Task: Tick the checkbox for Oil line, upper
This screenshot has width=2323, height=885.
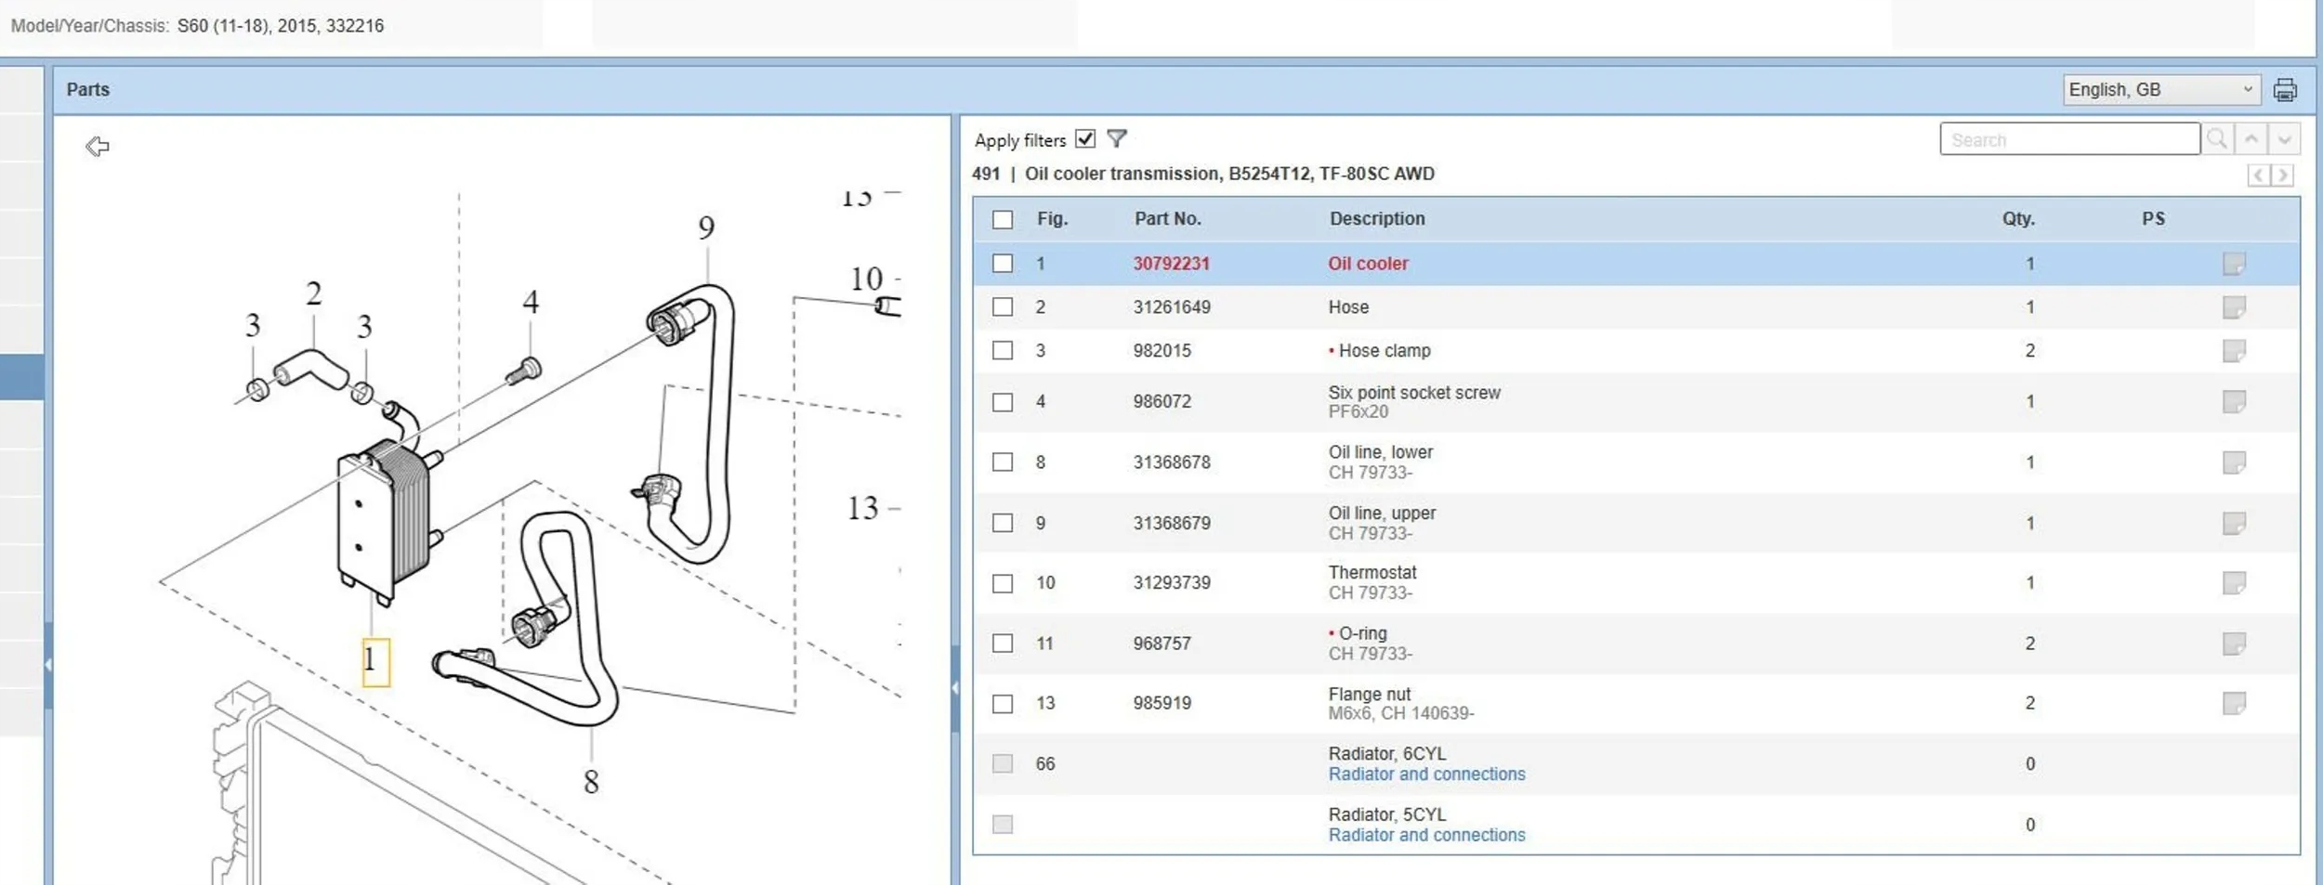Action: click(x=1002, y=524)
